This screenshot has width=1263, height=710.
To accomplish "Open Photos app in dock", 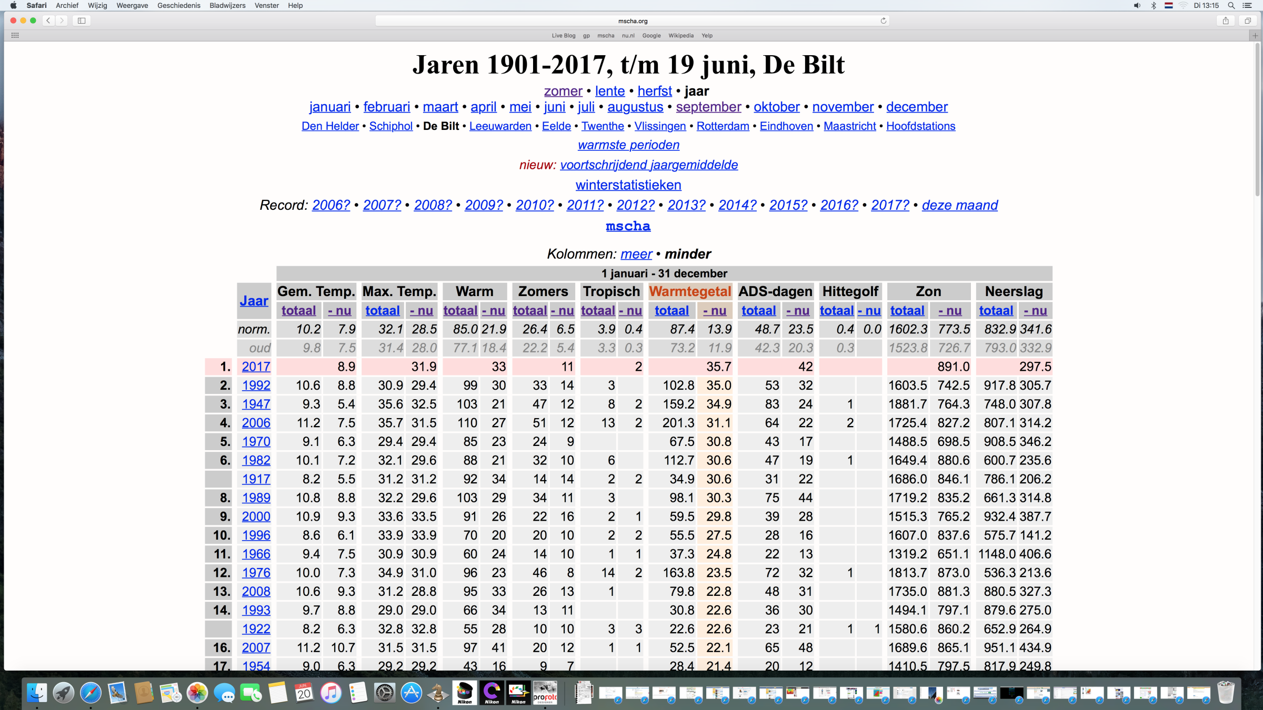I will coord(197,693).
